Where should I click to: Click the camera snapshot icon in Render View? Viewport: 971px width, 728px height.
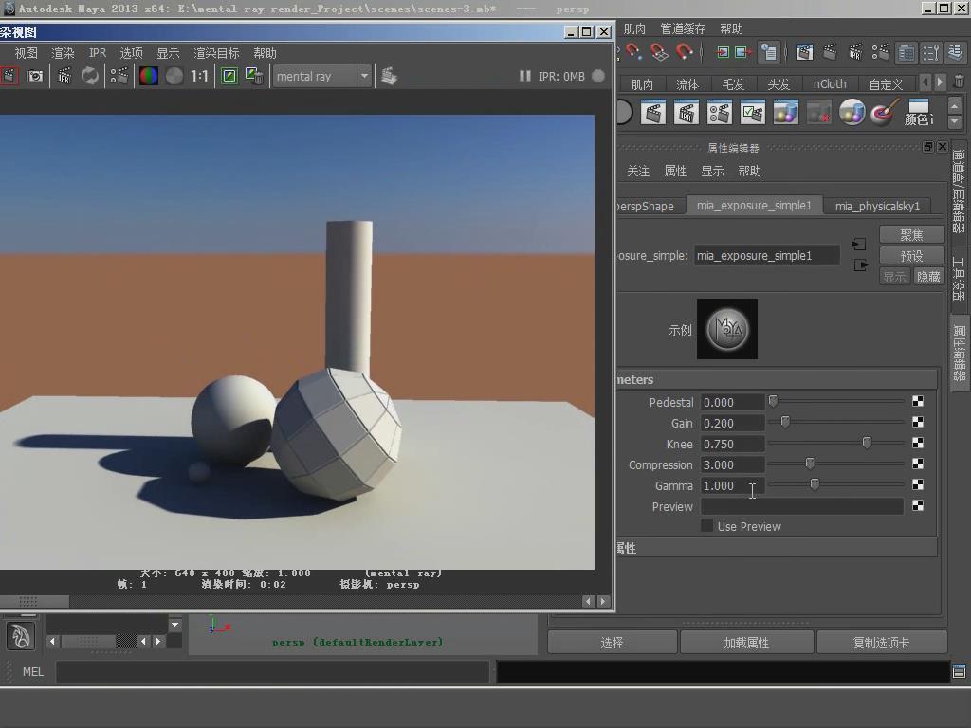(35, 76)
